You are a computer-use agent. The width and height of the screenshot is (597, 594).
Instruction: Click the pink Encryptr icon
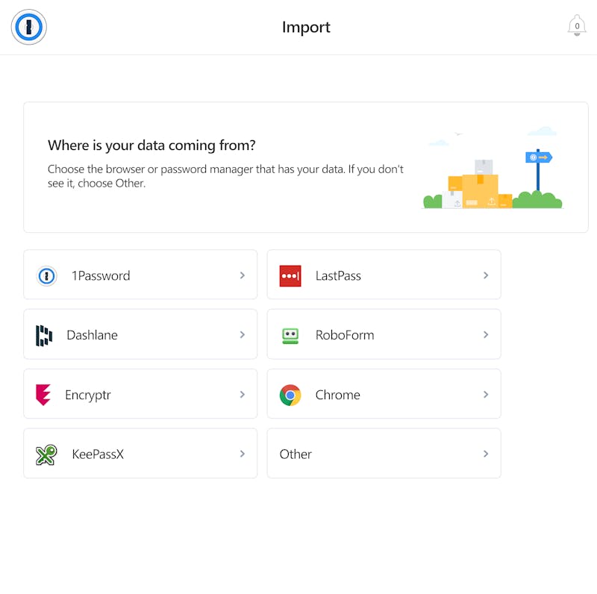tap(43, 395)
